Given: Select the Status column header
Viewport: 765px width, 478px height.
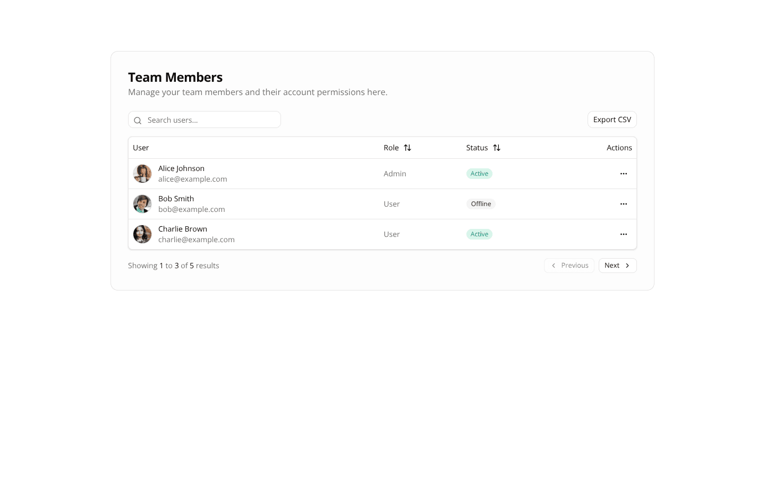Looking at the screenshot, I should [x=477, y=148].
